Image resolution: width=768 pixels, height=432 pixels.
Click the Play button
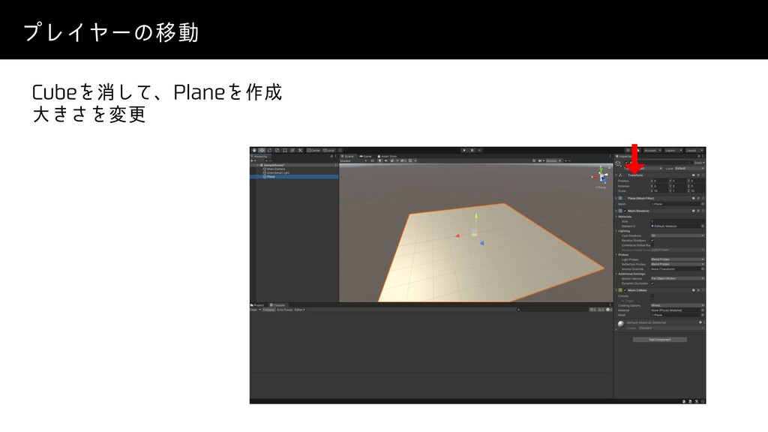coord(464,150)
